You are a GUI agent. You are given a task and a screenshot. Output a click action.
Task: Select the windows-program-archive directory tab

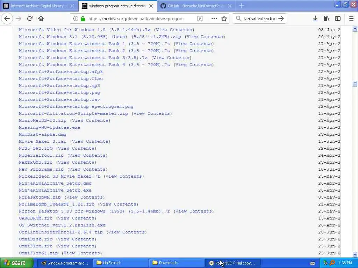click(118, 6)
